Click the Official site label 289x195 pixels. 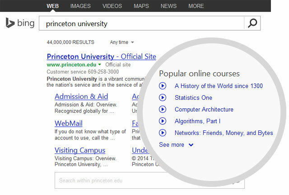(118, 65)
